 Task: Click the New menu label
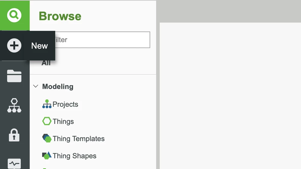point(39,46)
